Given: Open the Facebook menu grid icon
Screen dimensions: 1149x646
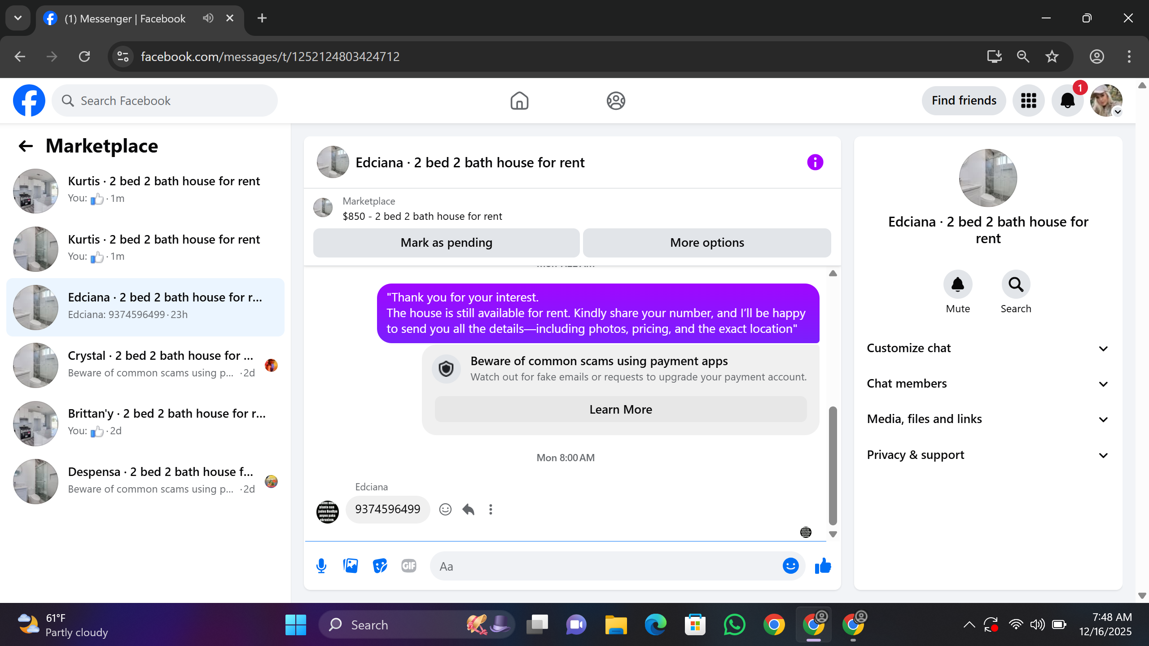Looking at the screenshot, I should click(1028, 100).
